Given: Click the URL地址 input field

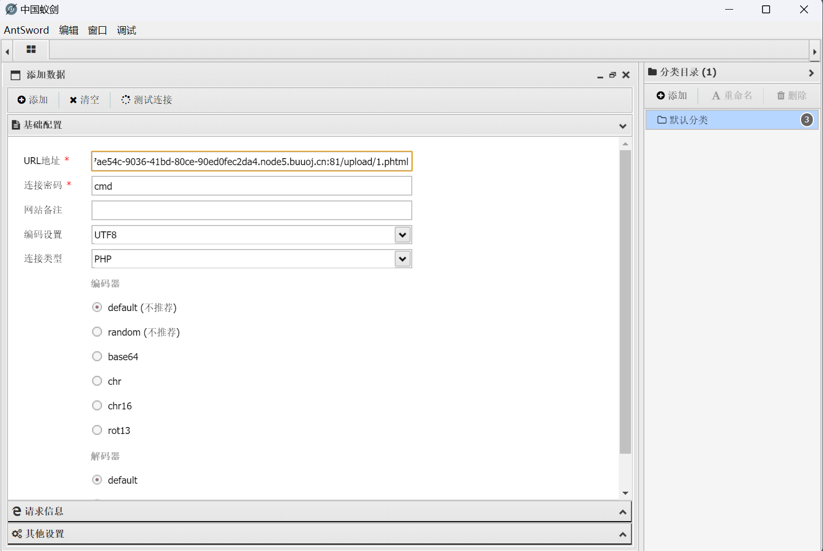Looking at the screenshot, I should (252, 161).
